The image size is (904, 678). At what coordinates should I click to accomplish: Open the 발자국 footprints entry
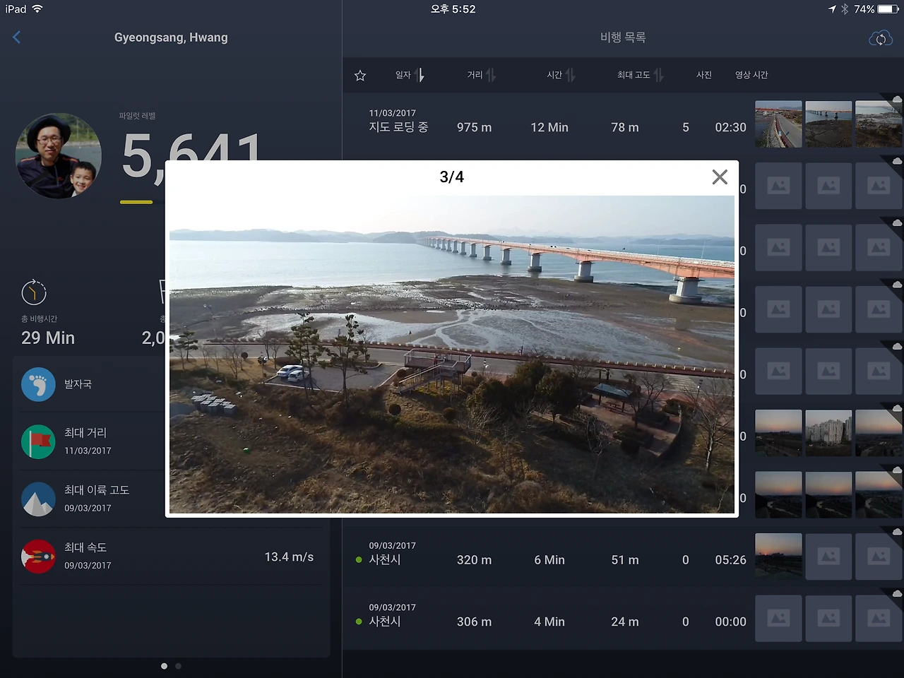point(172,384)
